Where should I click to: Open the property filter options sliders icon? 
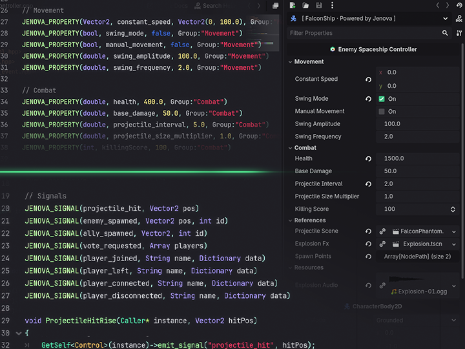(x=459, y=33)
